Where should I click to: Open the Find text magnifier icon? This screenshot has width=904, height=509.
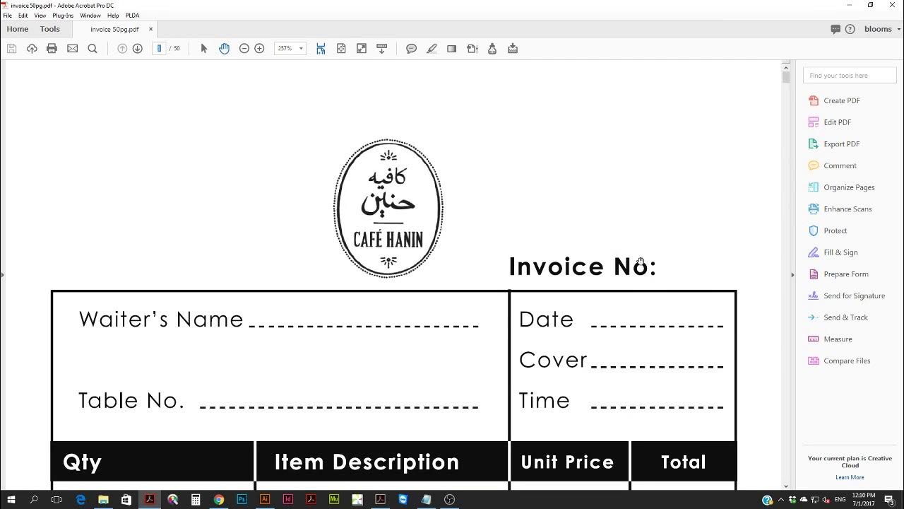click(93, 49)
